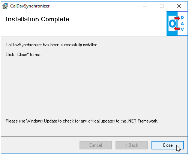
Task: Click the CalDavSynchronizer logo banner image
Action: pos(177,24)
